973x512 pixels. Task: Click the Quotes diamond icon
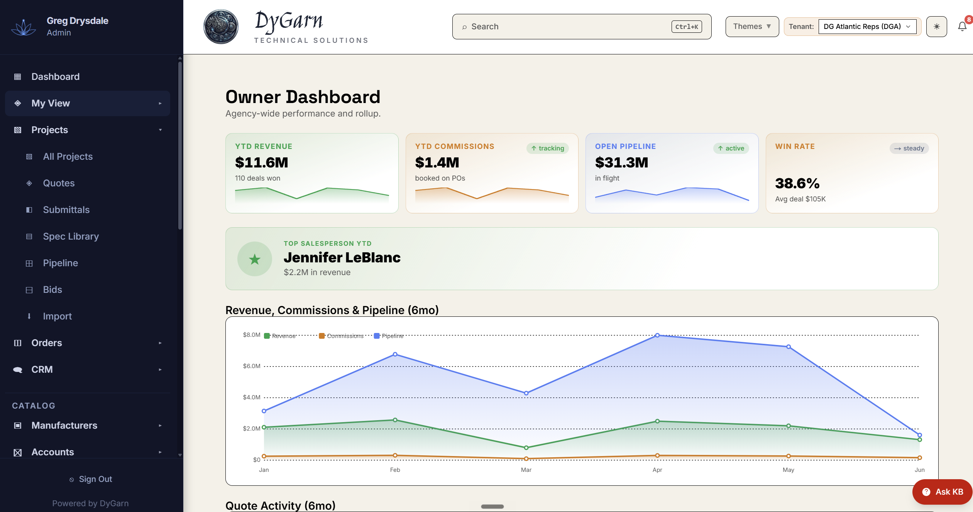29,183
